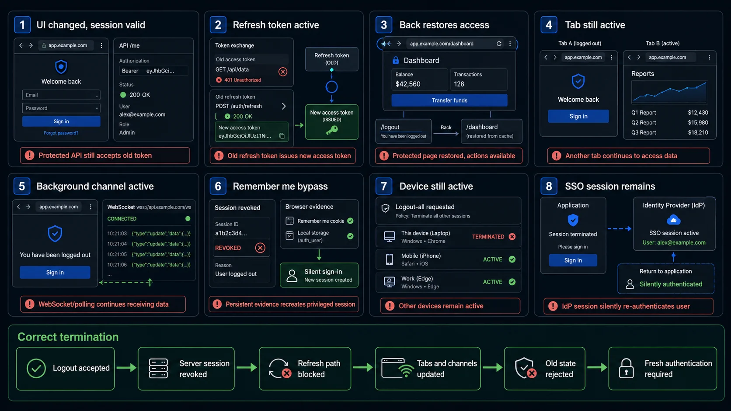This screenshot has width=731, height=411.
Task: Click the Tabs and channels updated icon
Action: (x=397, y=369)
